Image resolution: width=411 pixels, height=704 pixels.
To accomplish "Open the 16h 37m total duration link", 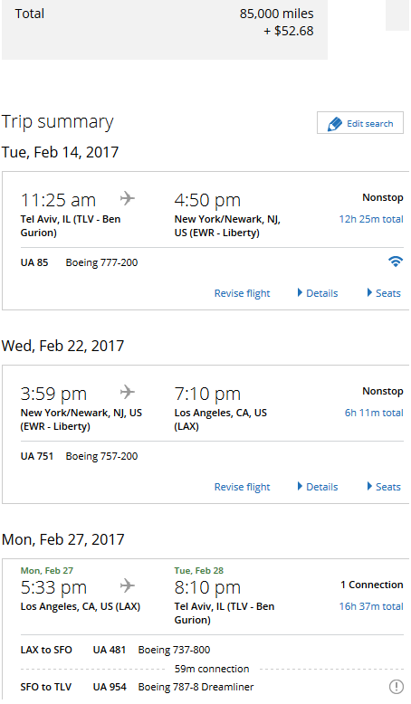I will [x=371, y=606].
